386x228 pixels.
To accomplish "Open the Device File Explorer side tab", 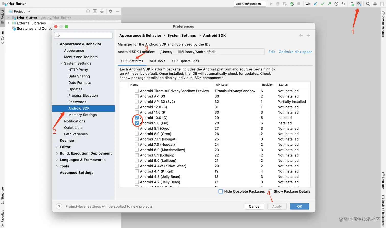I will 383,211.
